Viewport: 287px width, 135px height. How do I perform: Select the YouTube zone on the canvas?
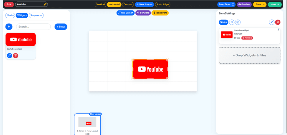[150, 69]
